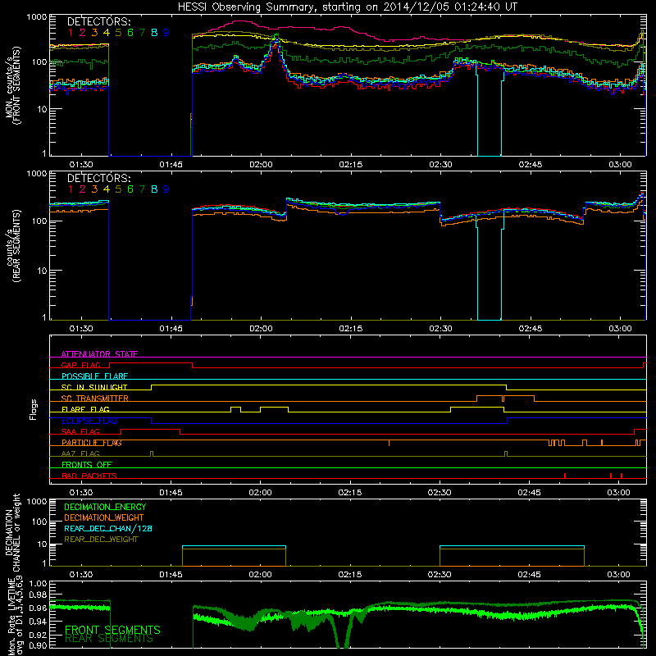Select detector 4 in the front segments legend
The height and width of the screenshot is (656, 656).
(107, 33)
